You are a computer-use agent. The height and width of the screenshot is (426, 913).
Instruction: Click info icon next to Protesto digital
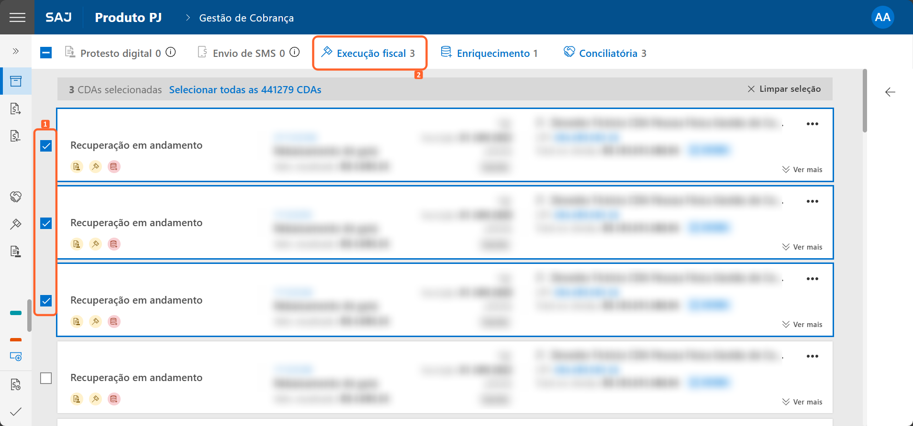[171, 52]
